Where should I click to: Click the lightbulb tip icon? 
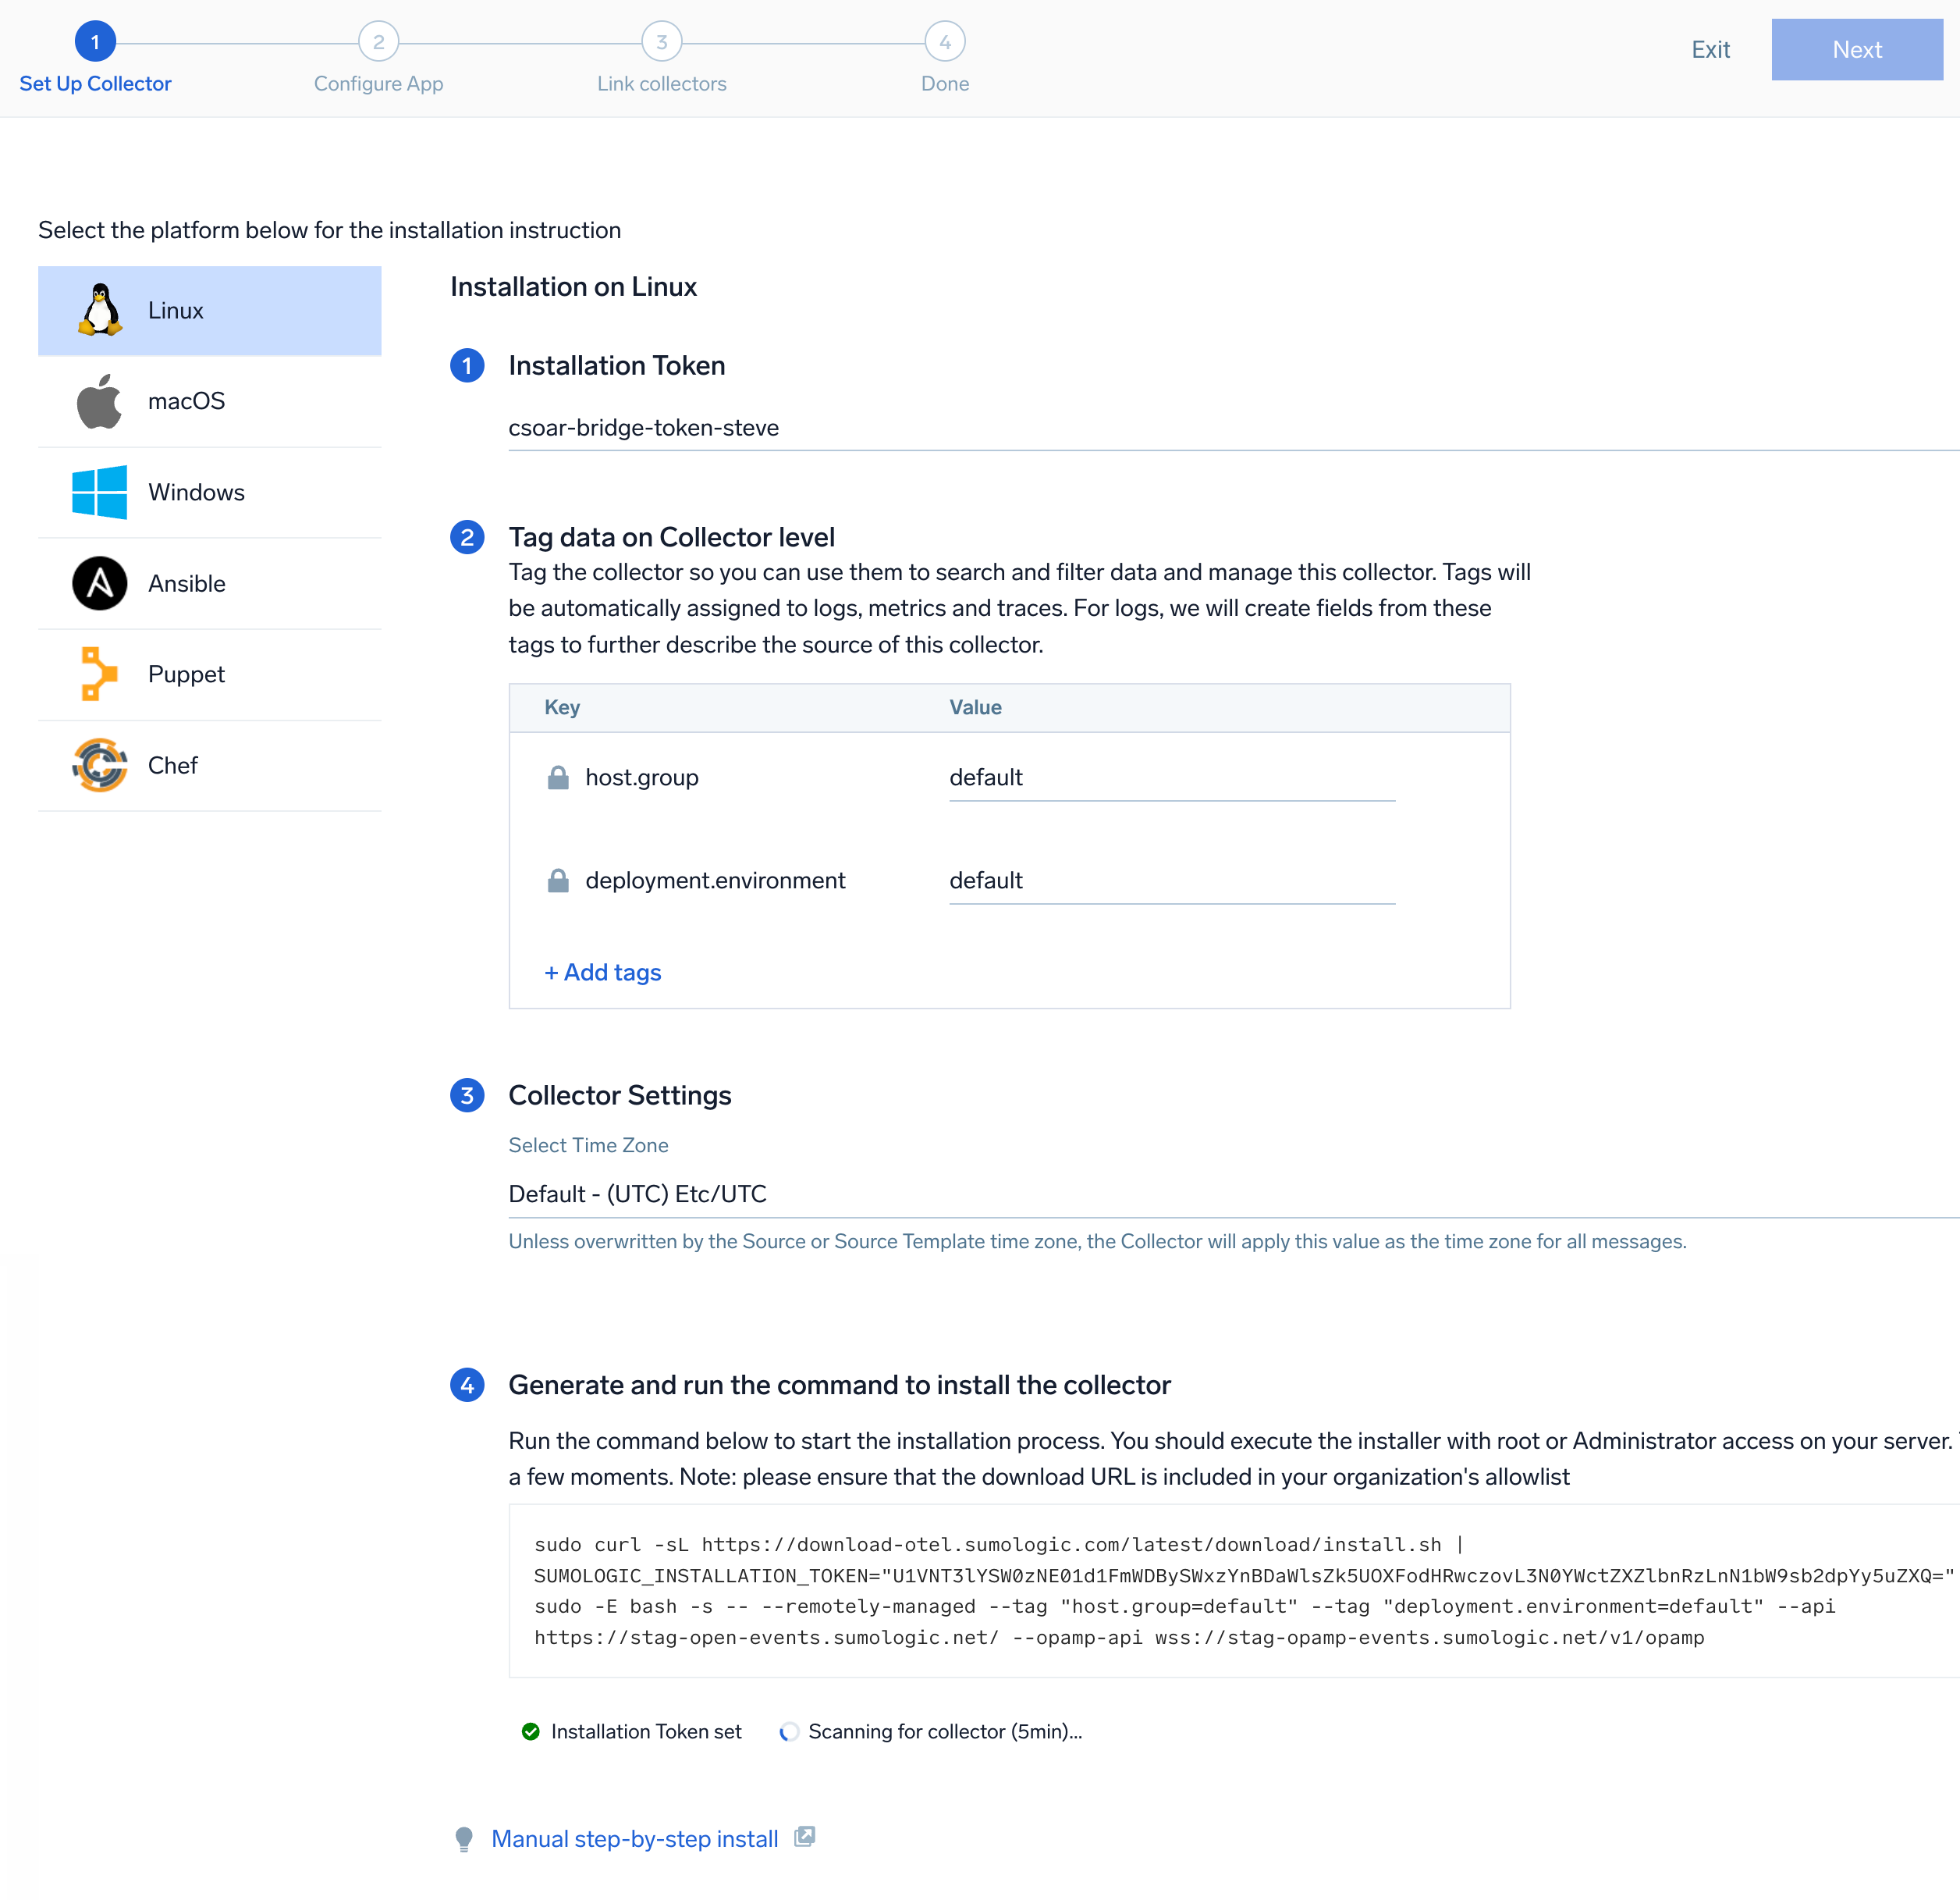(464, 1839)
